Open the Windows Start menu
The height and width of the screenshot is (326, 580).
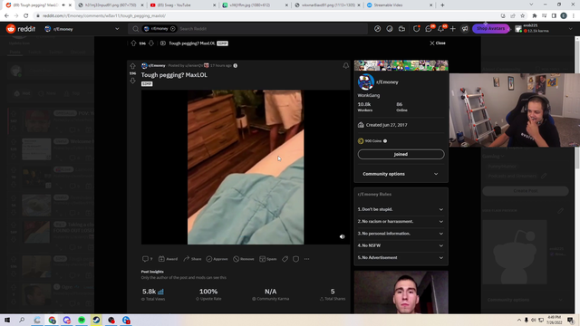tap(7, 320)
